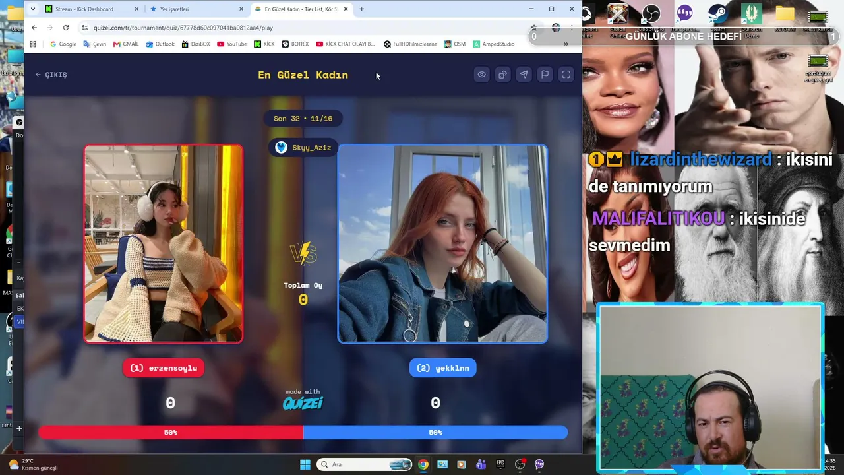Open Epic Games Launcher from taskbar
The height and width of the screenshot is (475, 844).
click(500, 464)
